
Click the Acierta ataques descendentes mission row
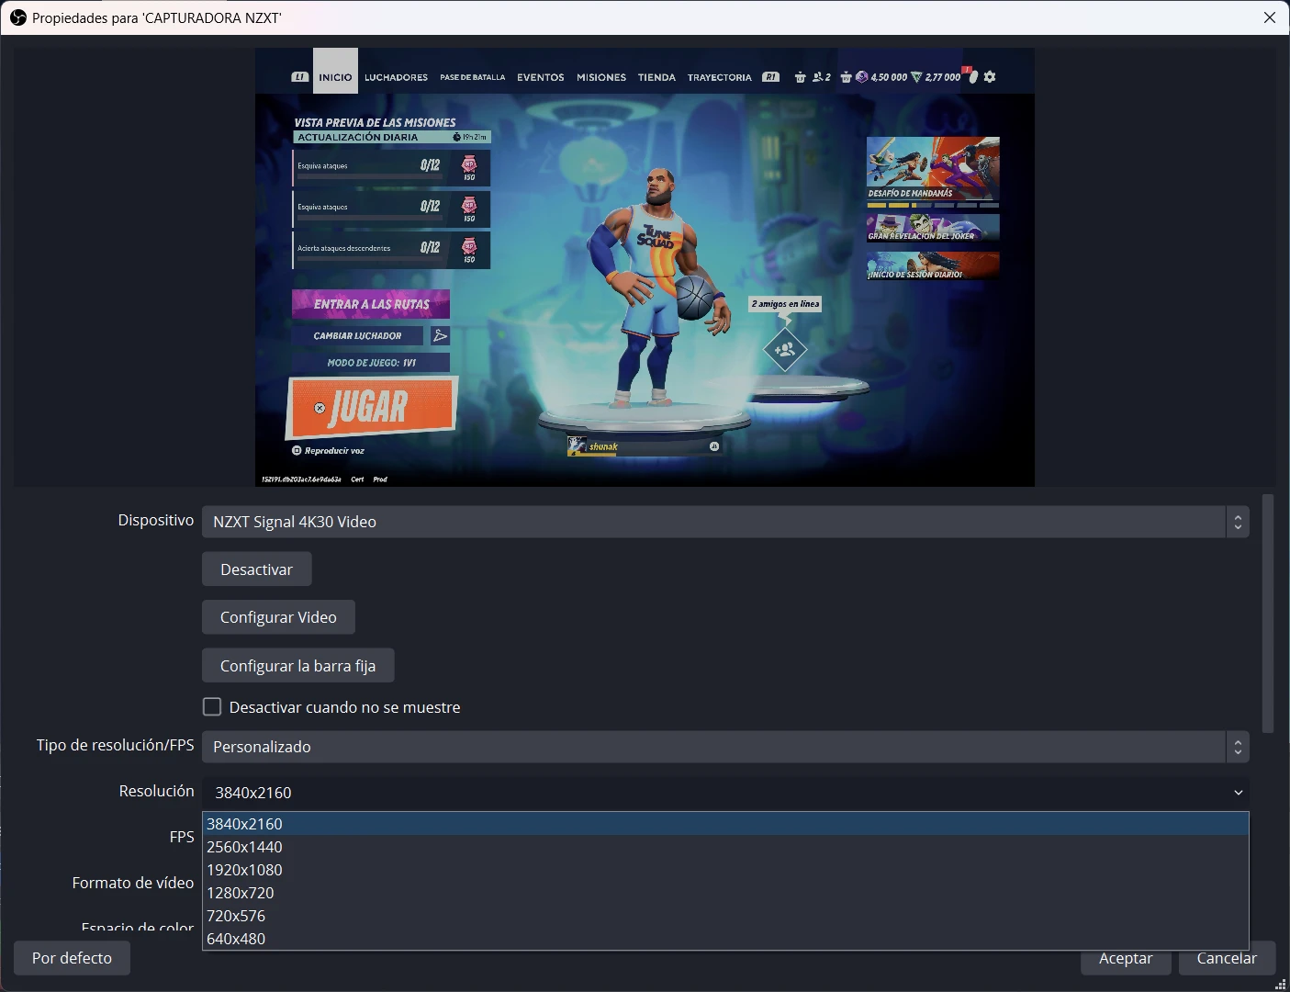click(x=391, y=250)
